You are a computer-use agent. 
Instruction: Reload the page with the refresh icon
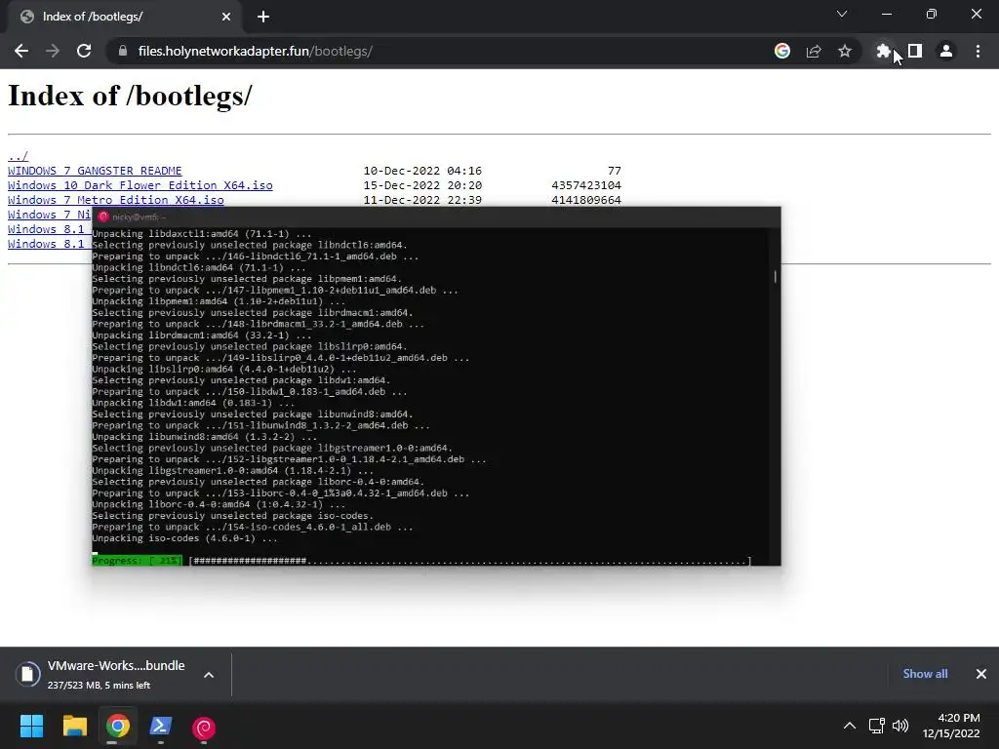click(84, 51)
